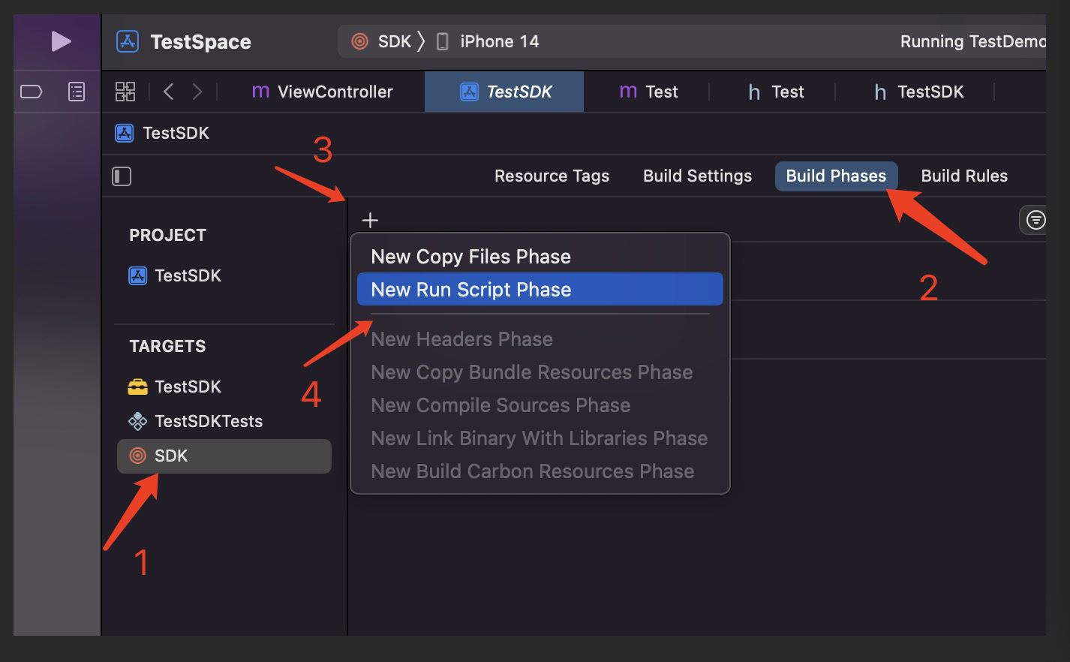The image size is (1070, 662).
Task: Open the Build Settings tab
Action: [697, 176]
